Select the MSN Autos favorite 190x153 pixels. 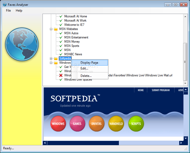(71, 33)
